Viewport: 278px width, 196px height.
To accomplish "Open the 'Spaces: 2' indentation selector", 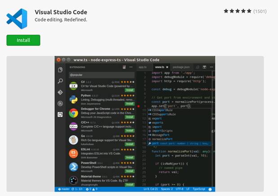I will point(167,189).
